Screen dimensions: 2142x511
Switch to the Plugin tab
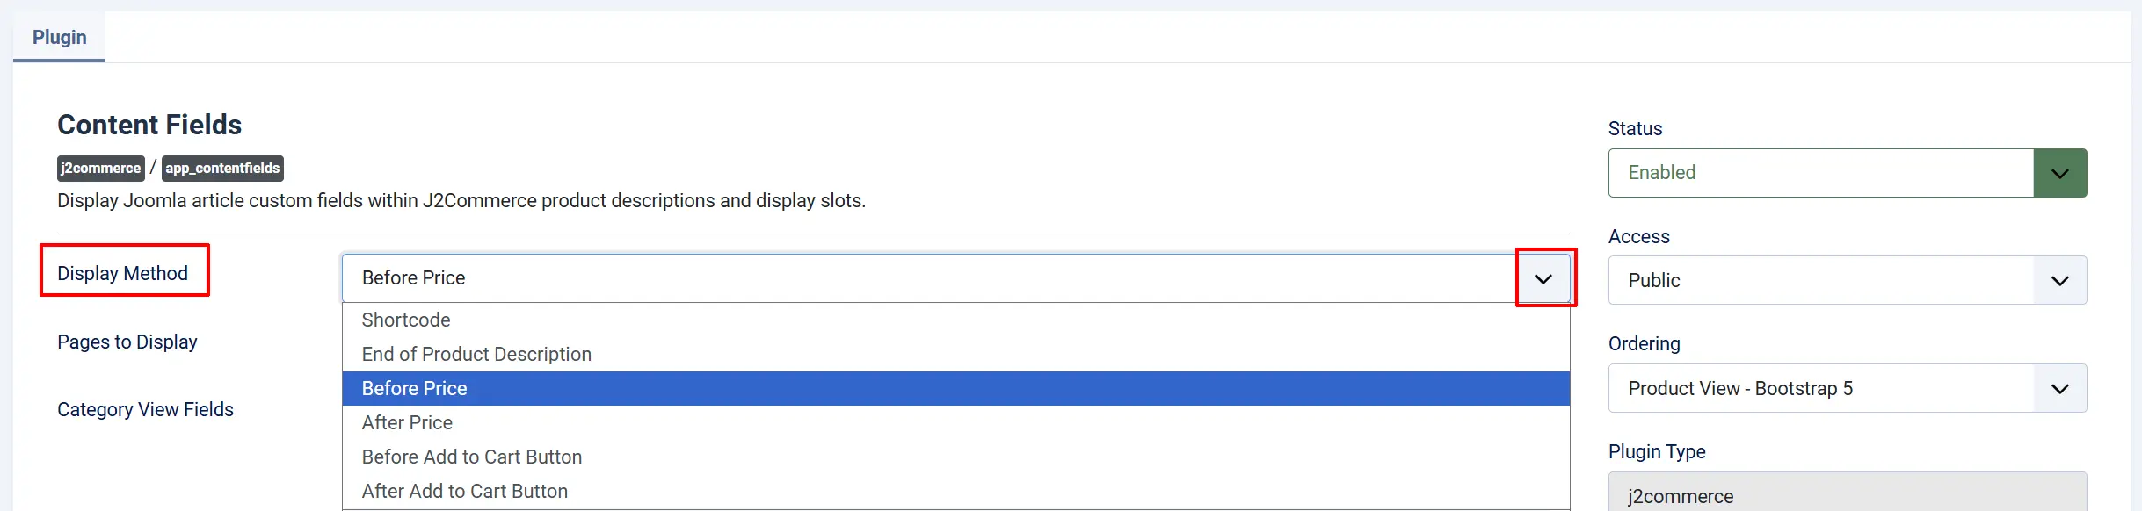pos(59,37)
